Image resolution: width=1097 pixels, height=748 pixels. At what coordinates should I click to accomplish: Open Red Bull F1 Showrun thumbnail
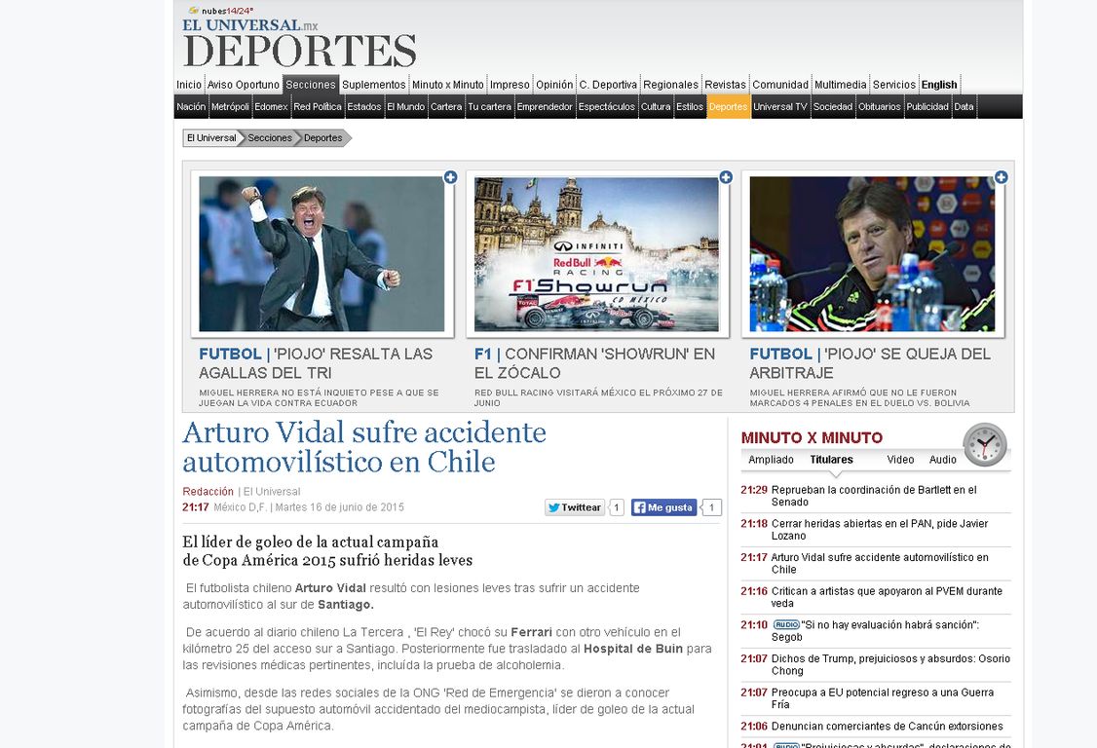597,253
